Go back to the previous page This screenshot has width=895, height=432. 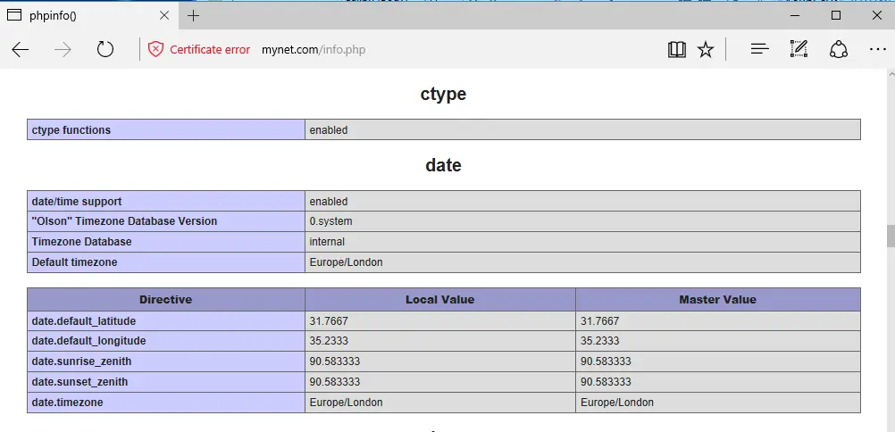[x=20, y=50]
